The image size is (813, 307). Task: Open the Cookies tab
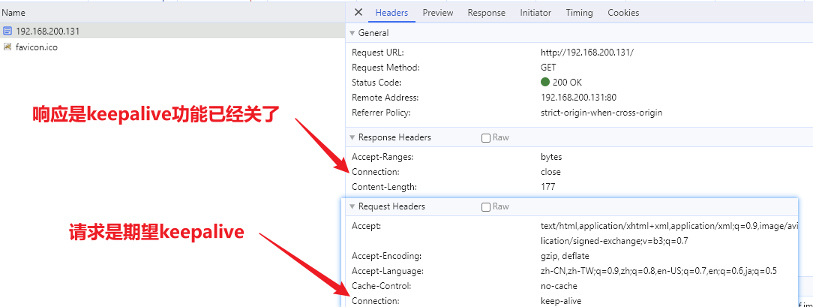click(x=623, y=13)
